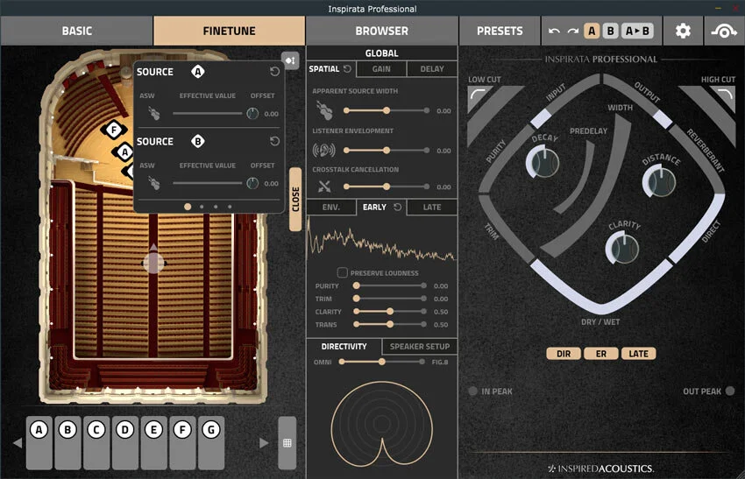The height and width of the screenshot is (479, 745).
Task: Click the Clarity knob in the diamond
Action: [622, 249]
